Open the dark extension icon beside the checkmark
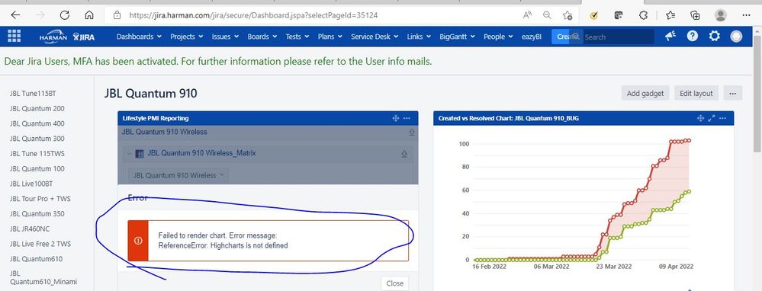This screenshot has width=762, height=291. coord(619,15)
